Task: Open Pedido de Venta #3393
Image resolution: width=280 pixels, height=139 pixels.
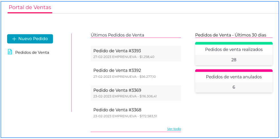Action: coord(117,51)
